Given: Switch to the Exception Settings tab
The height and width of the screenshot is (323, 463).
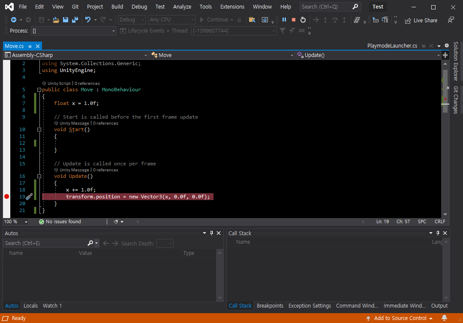Looking at the screenshot, I should click(x=310, y=306).
